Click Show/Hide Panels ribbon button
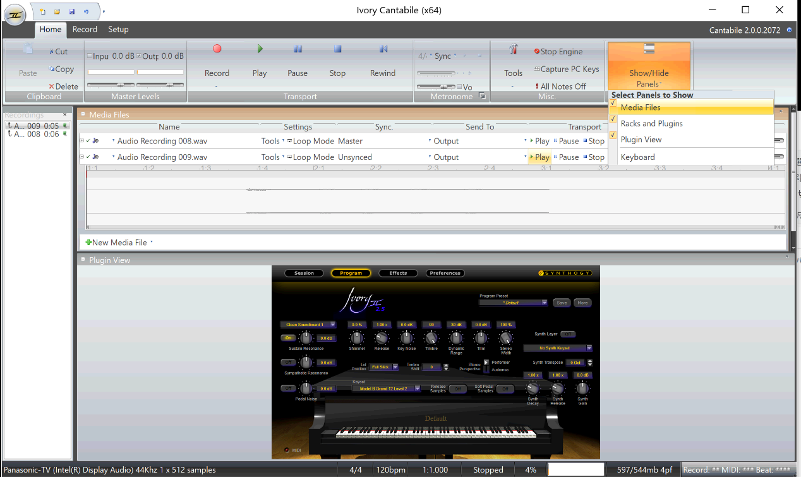The image size is (801, 477). (649, 66)
